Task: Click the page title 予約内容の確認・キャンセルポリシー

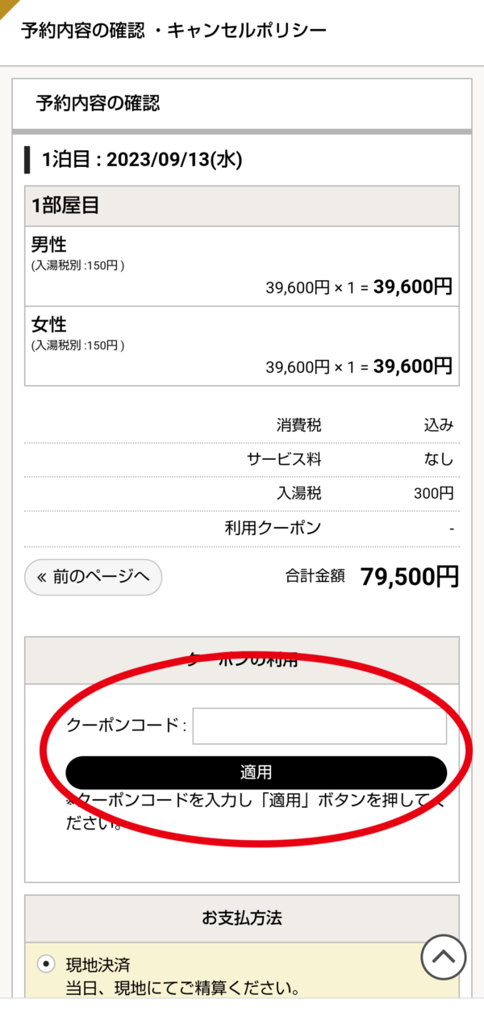Action: pyautogui.click(x=173, y=31)
